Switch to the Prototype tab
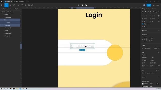Viewport: 161px width, 90px height. coord(149,9)
